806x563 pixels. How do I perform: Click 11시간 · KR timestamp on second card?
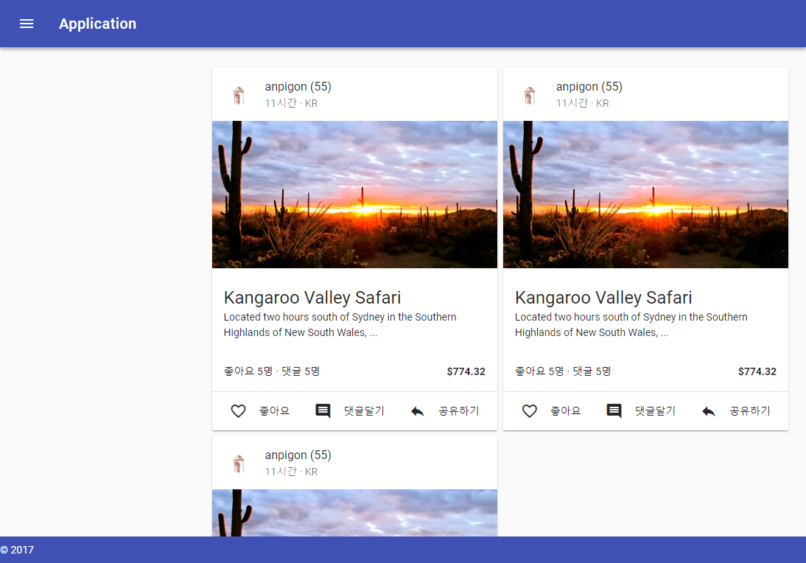click(582, 103)
